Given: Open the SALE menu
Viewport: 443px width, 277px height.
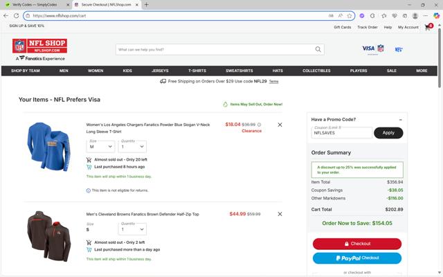Looking at the screenshot, I should pos(392,71).
